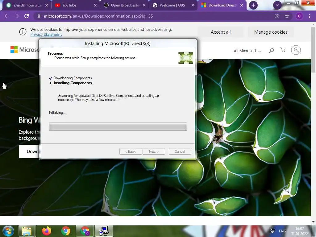The image size is (316, 237).
Task: Switch to the Chrome profile C window on the taskbar
Action: pyautogui.click(x=85, y=231)
